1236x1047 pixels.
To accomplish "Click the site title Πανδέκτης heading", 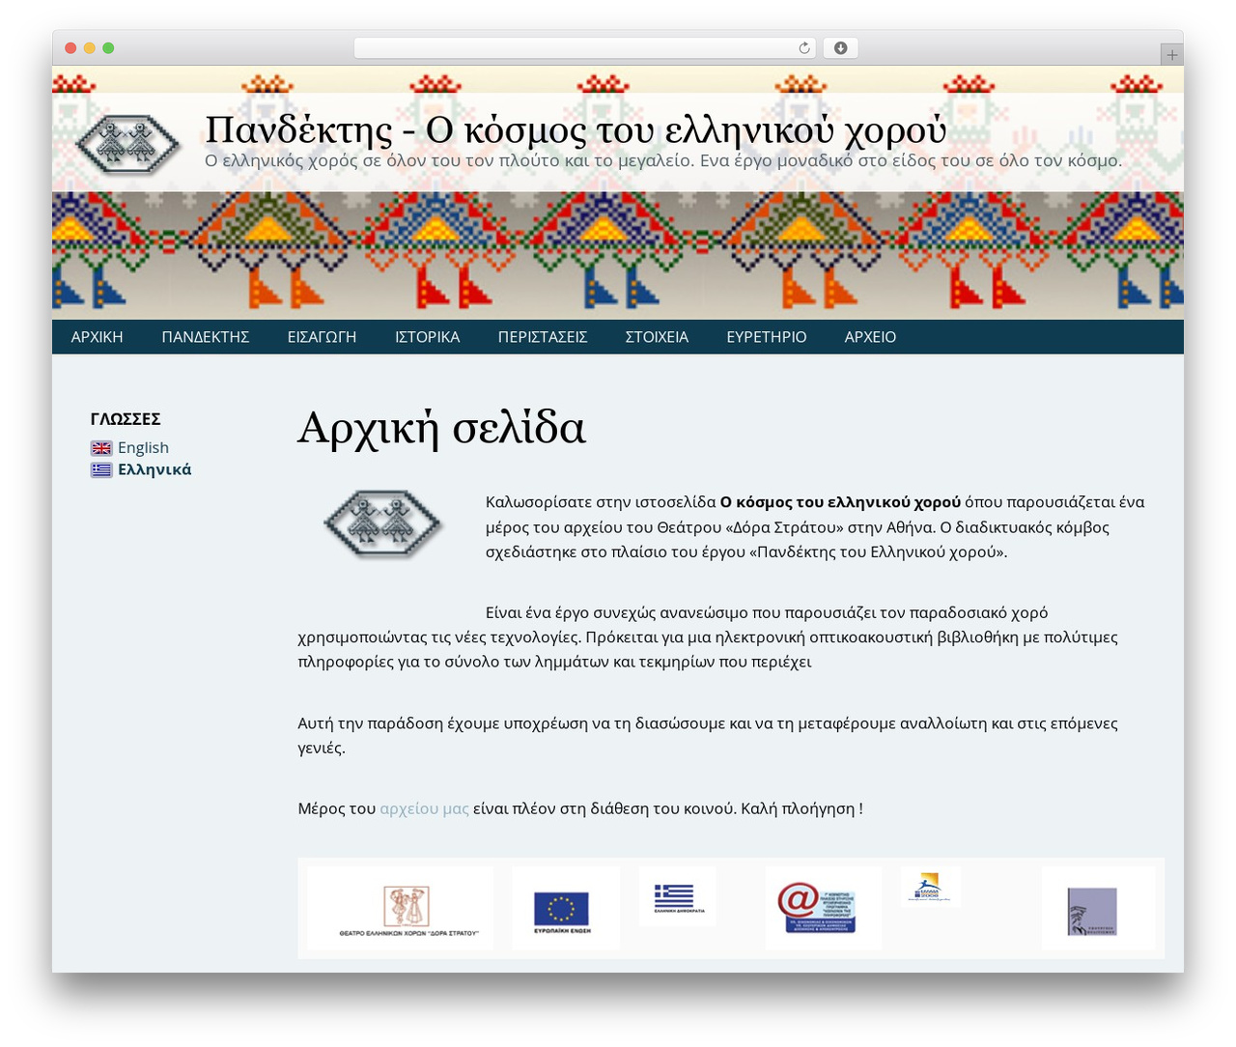I will (x=576, y=129).
